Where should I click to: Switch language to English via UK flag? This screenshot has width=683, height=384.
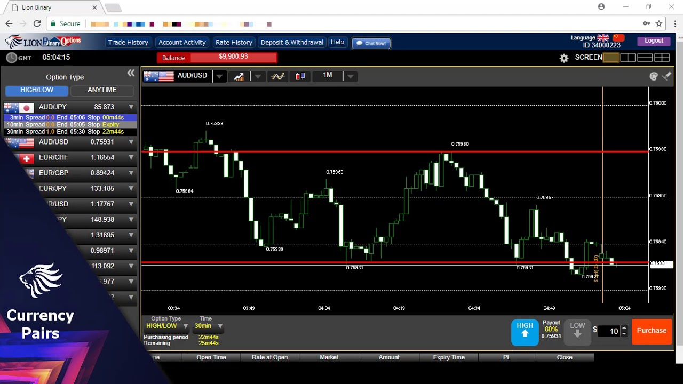(x=603, y=38)
